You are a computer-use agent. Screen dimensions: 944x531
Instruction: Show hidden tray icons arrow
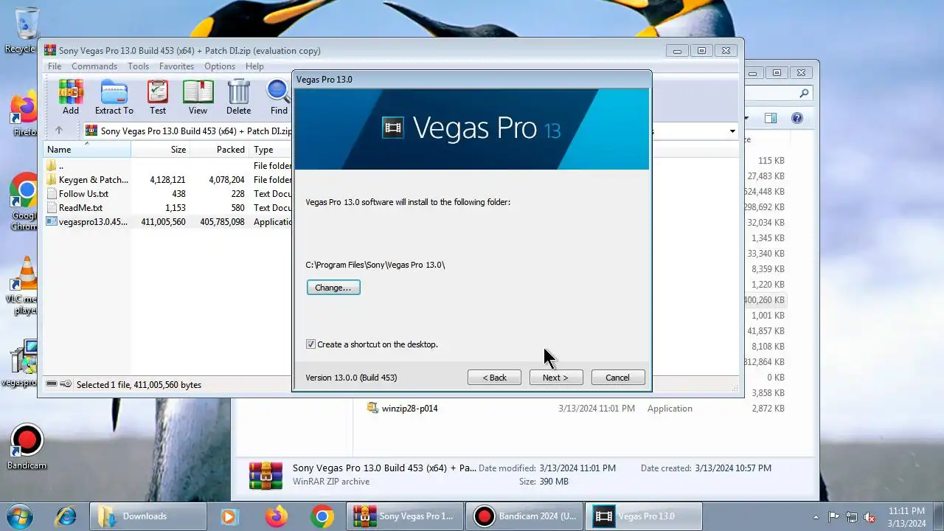click(816, 517)
